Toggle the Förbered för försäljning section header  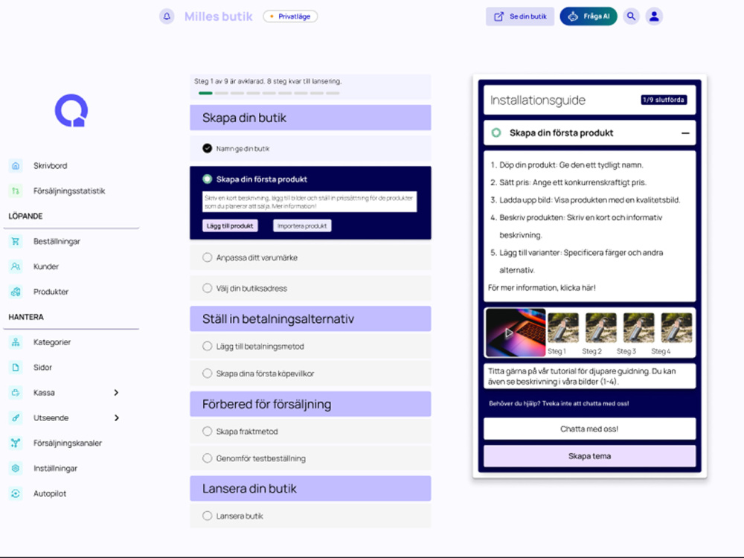click(x=310, y=404)
